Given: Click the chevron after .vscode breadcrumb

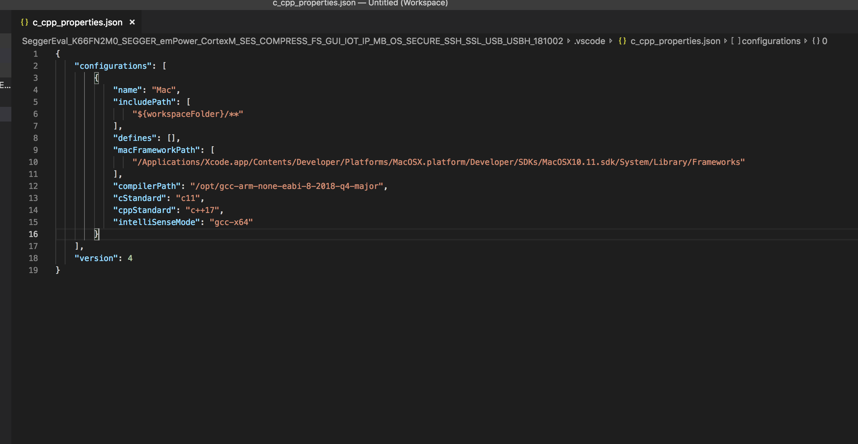Looking at the screenshot, I should 611,41.
